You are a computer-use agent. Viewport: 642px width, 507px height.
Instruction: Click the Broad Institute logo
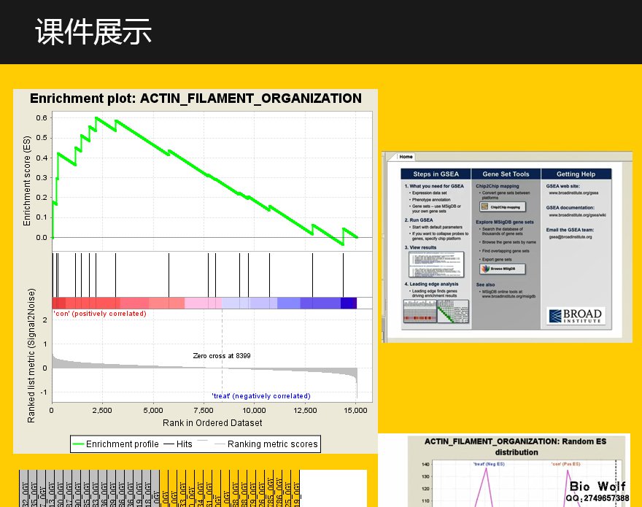pyautogui.click(x=576, y=316)
